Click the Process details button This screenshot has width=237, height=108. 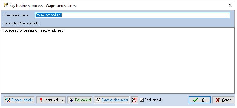tap(19, 100)
